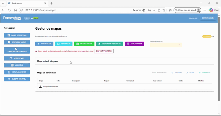Click Leer desde dispositivo button
Image resolution: width=221 pixels, height=116 pixels.
[x=110, y=44]
